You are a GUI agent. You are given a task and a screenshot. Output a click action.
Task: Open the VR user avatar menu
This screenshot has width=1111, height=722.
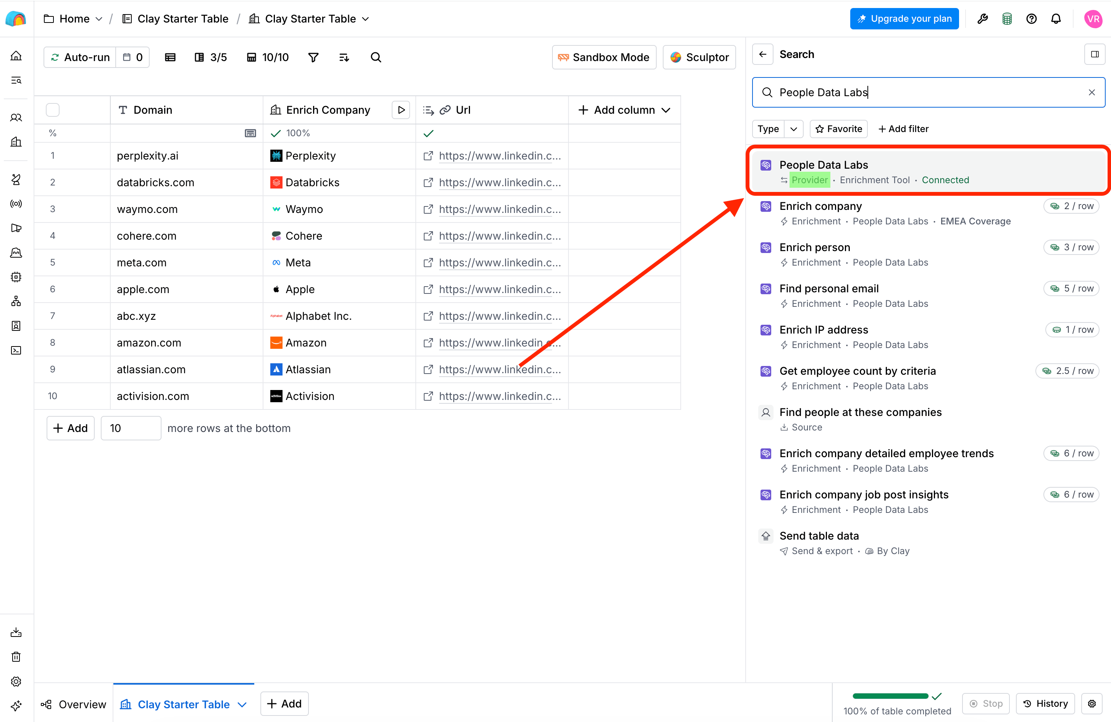[1093, 19]
